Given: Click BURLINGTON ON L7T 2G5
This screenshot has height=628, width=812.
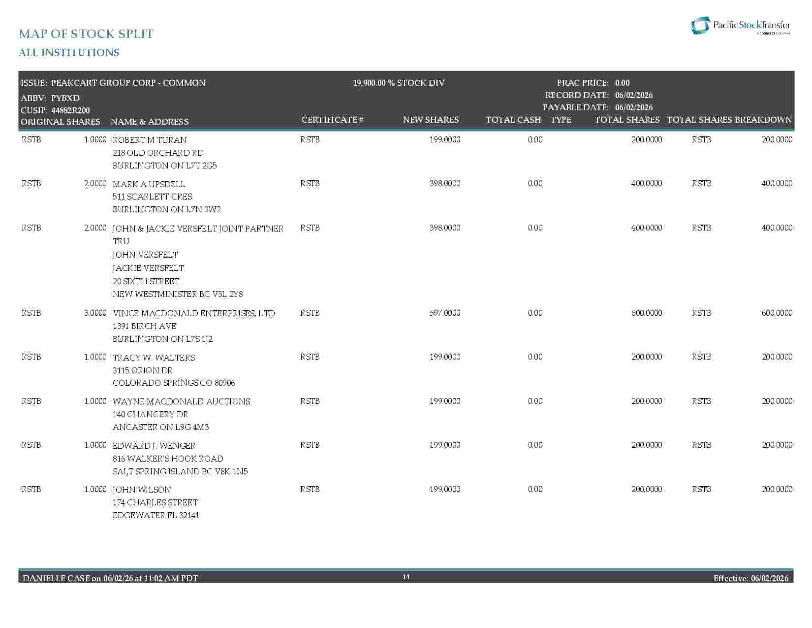Looking at the screenshot, I should 165,165.
